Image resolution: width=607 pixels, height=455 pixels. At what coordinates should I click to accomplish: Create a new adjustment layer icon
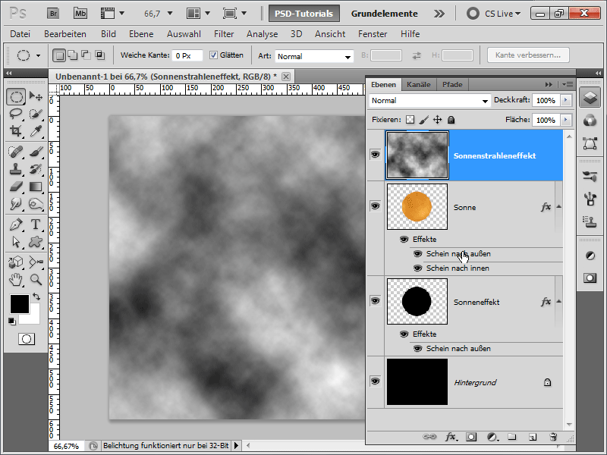492,437
